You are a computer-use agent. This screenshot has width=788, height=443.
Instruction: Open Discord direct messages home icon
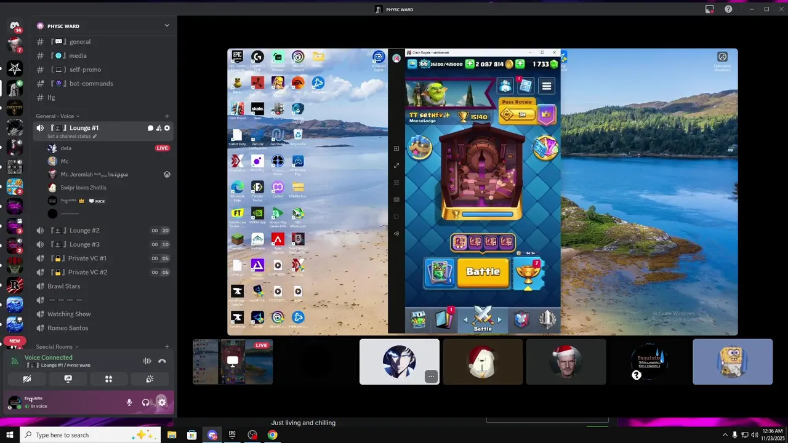click(15, 26)
